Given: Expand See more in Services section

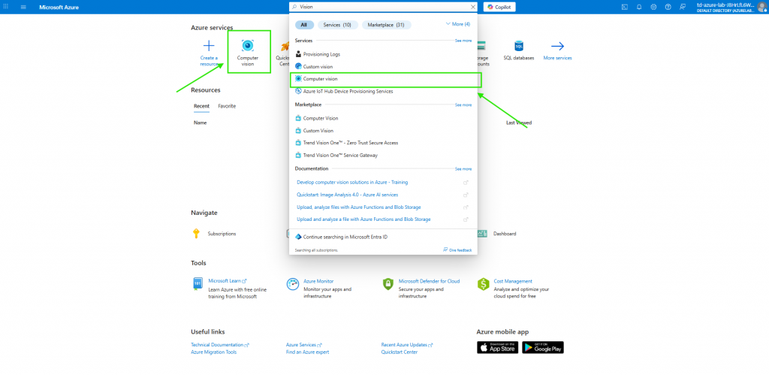Looking at the screenshot, I should point(463,41).
